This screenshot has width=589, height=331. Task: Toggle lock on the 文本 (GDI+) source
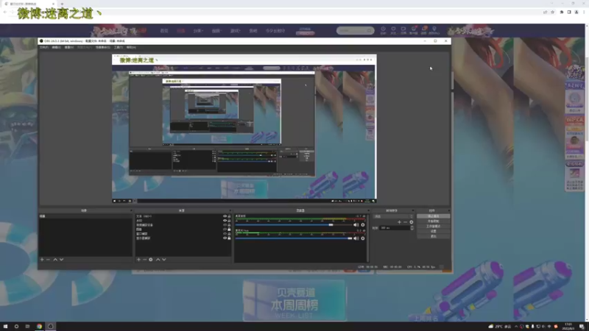(229, 216)
